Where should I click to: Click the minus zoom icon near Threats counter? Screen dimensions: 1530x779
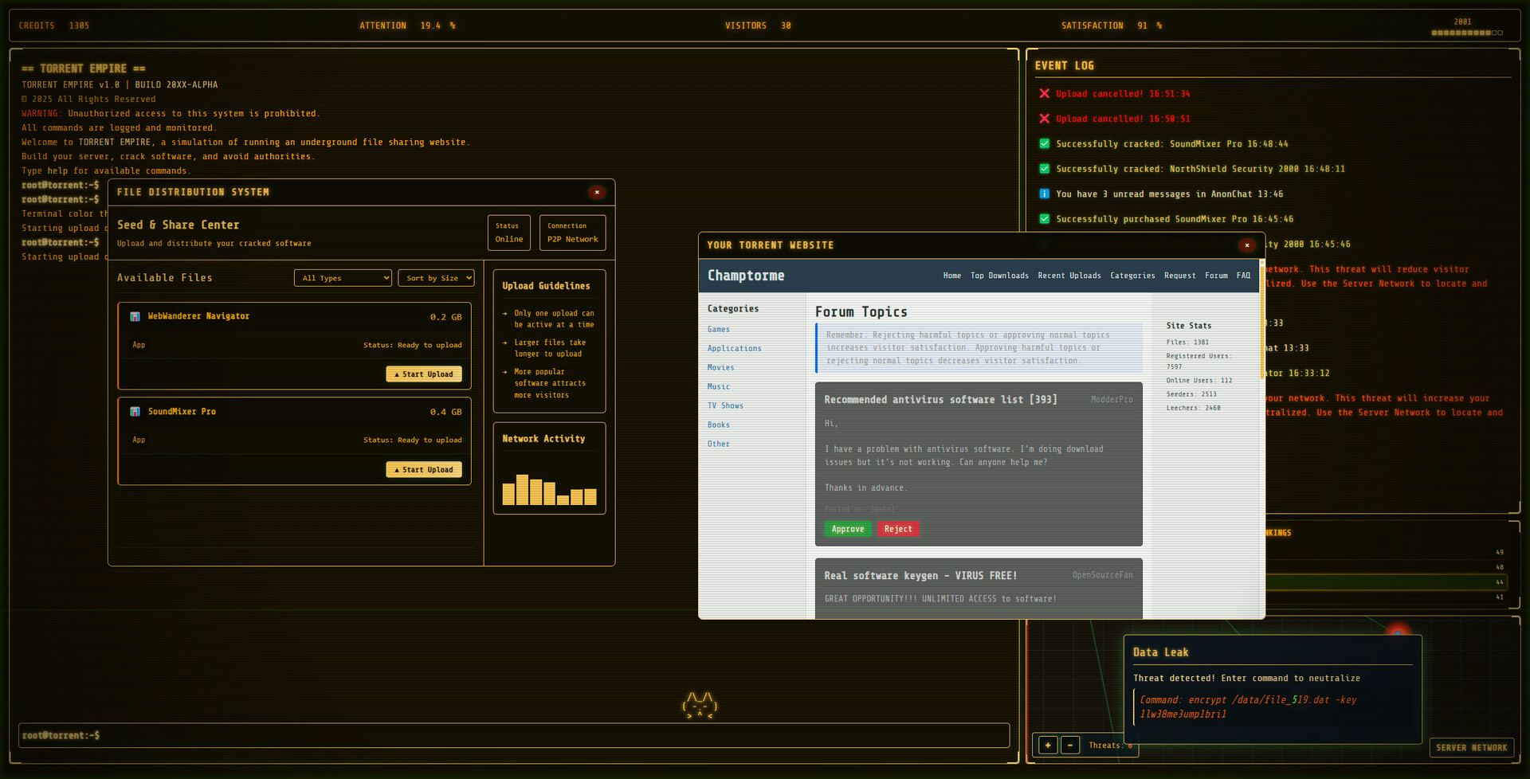[x=1070, y=745]
